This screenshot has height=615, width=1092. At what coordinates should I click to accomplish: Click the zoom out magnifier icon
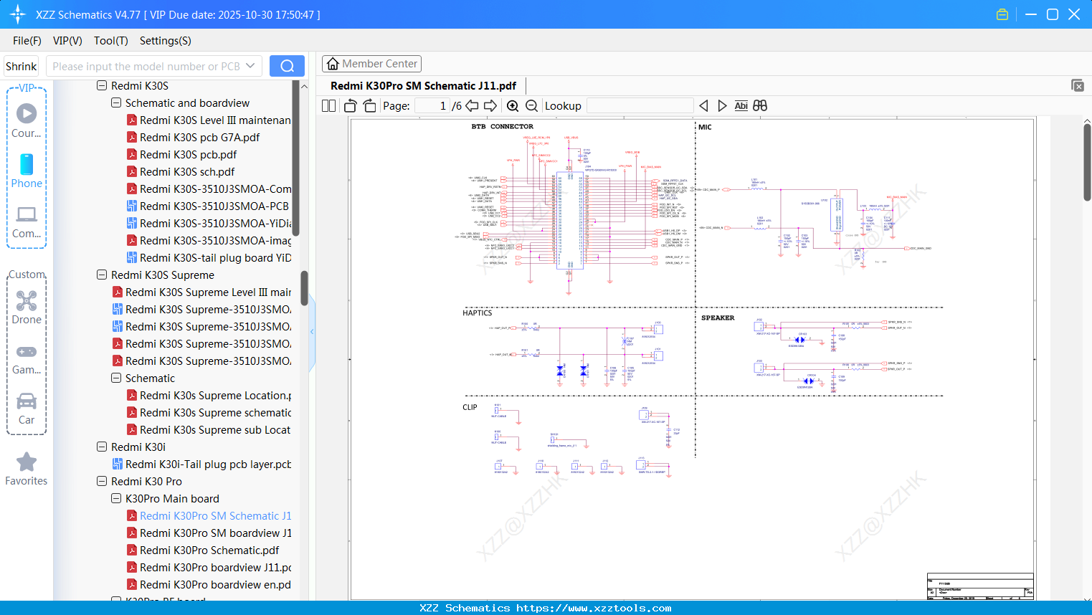point(531,106)
